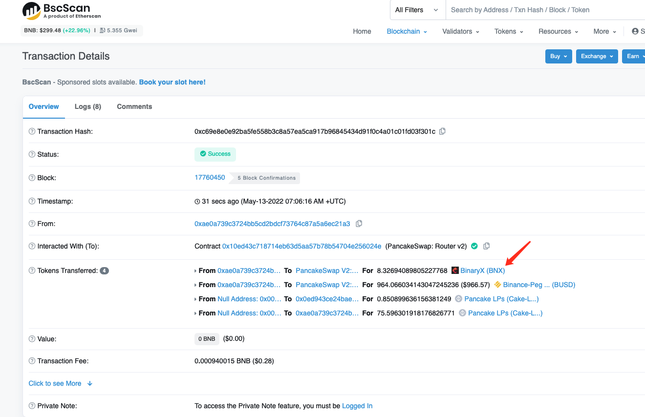Copy the From address
The width and height of the screenshot is (645, 417).
click(x=359, y=224)
